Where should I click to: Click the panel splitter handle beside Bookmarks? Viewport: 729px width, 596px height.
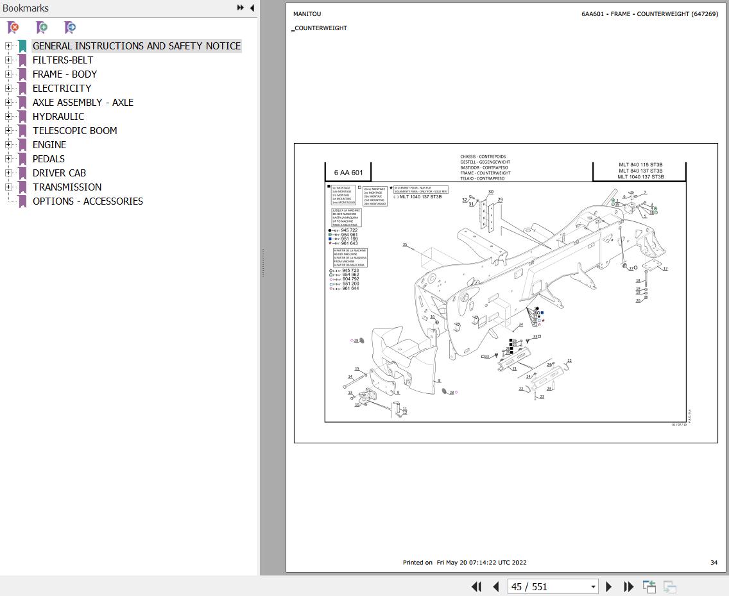(262, 262)
